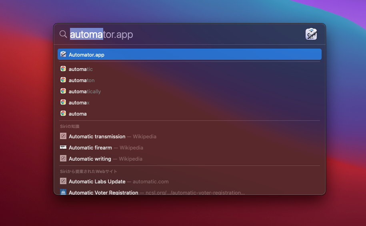Select the "automax" search suggestion
This screenshot has width=366, height=226.
[190, 102]
